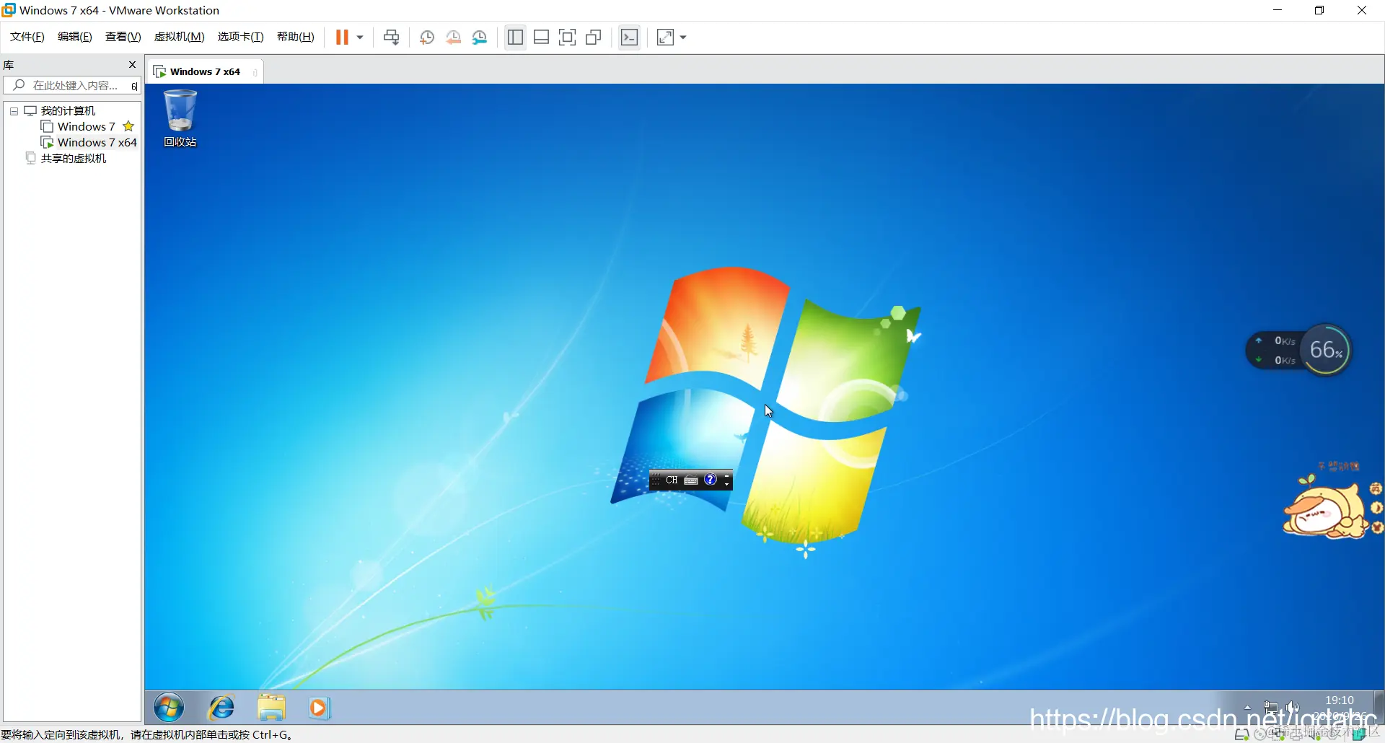Select Windows 7 x64 in library tree
1385x743 pixels.
[x=97, y=143]
